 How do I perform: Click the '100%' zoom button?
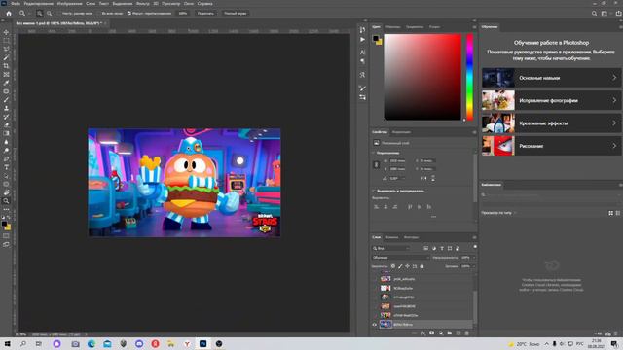click(x=183, y=13)
